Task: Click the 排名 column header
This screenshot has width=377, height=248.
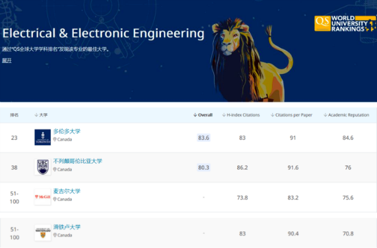Action: click(14, 115)
